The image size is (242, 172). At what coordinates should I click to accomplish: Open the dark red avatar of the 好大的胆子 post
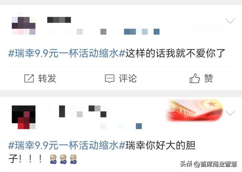tap(23, 117)
